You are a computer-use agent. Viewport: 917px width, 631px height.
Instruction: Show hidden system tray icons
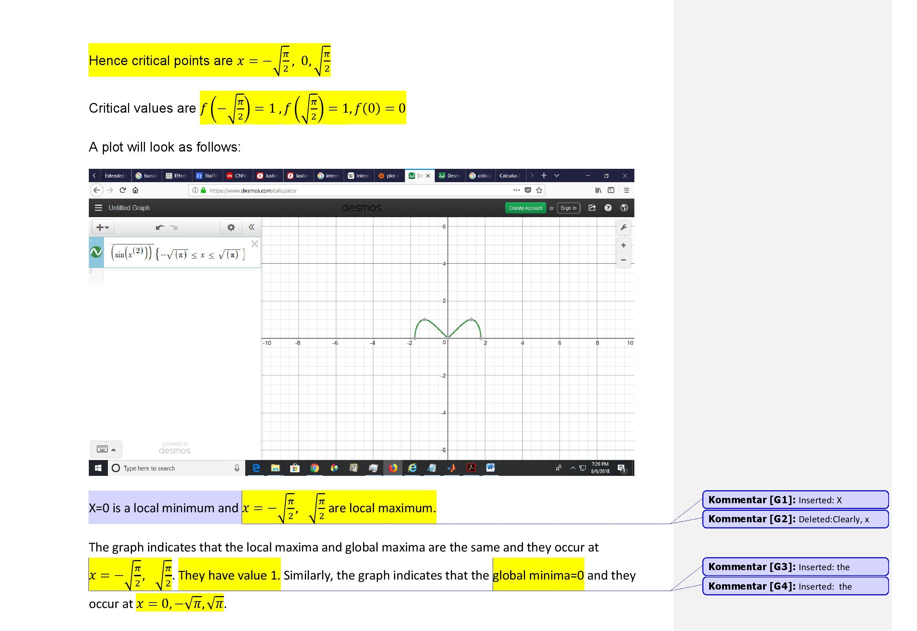point(572,468)
